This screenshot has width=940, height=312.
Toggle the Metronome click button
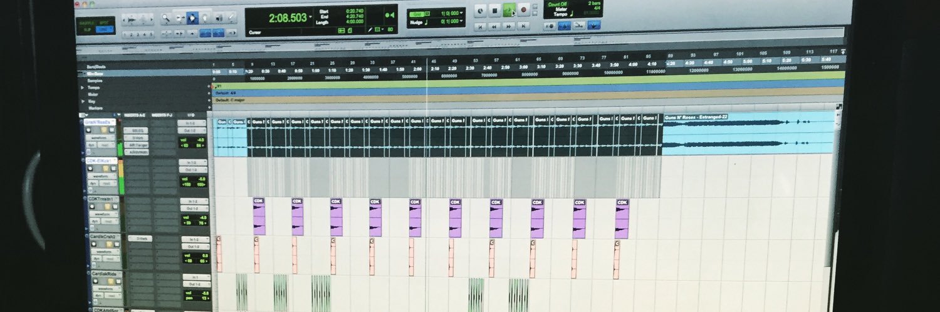pos(564,26)
